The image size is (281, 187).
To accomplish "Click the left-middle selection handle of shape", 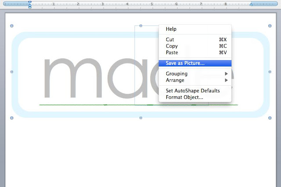I will tap(12, 72).
